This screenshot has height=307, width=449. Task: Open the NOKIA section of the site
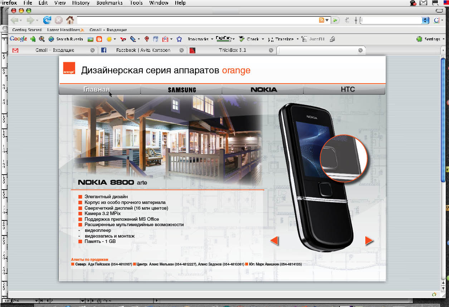[x=263, y=89]
